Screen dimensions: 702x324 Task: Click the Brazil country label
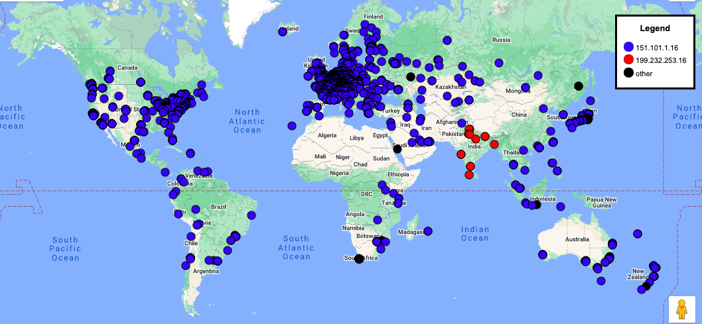[x=219, y=207]
